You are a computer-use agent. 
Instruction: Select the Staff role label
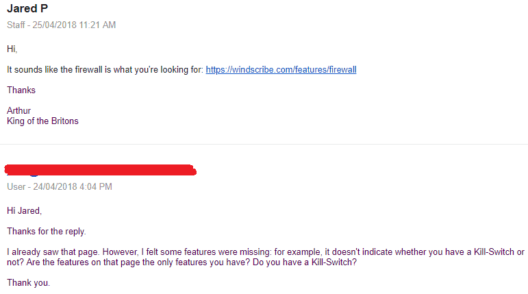pyautogui.click(x=16, y=25)
